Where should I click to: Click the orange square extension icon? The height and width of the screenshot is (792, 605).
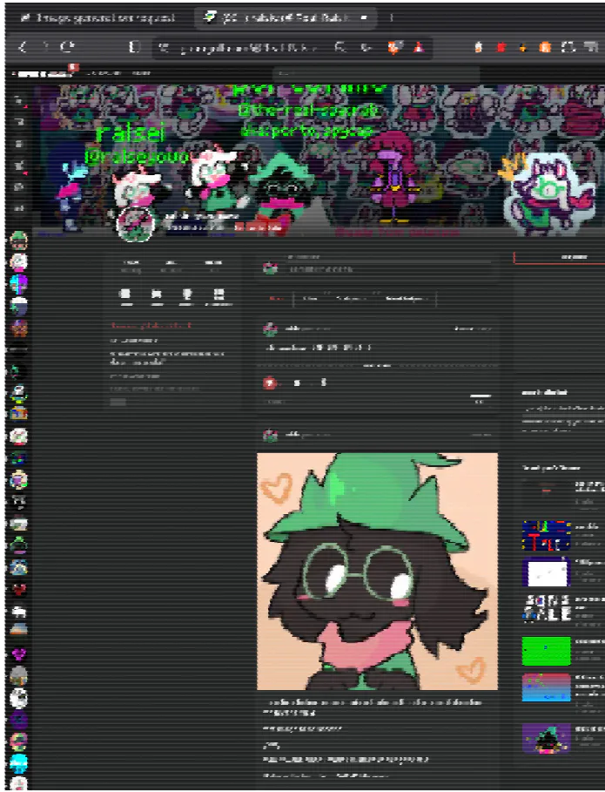click(x=545, y=47)
